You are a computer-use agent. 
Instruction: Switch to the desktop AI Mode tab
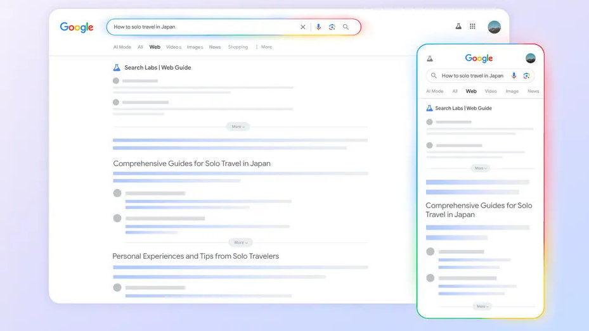122,47
